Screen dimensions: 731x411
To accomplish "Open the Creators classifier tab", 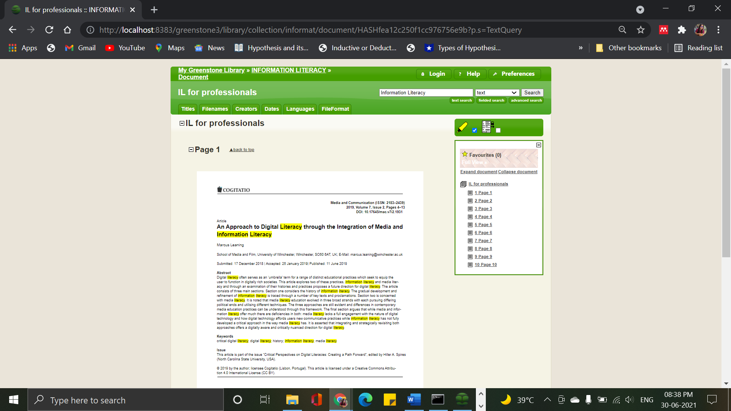I will [x=246, y=109].
